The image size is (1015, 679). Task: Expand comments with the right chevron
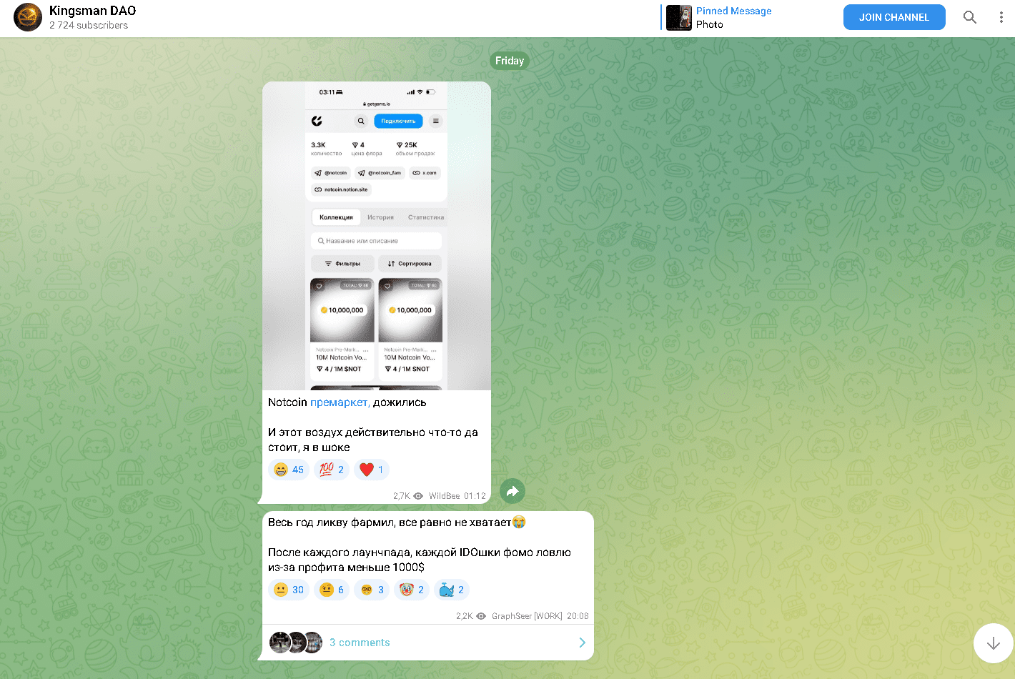(x=582, y=643)
